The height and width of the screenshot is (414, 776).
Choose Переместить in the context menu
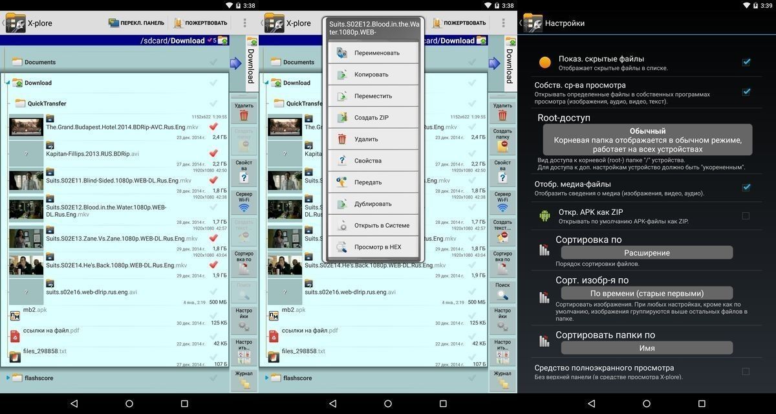click(x=373, y=96)
